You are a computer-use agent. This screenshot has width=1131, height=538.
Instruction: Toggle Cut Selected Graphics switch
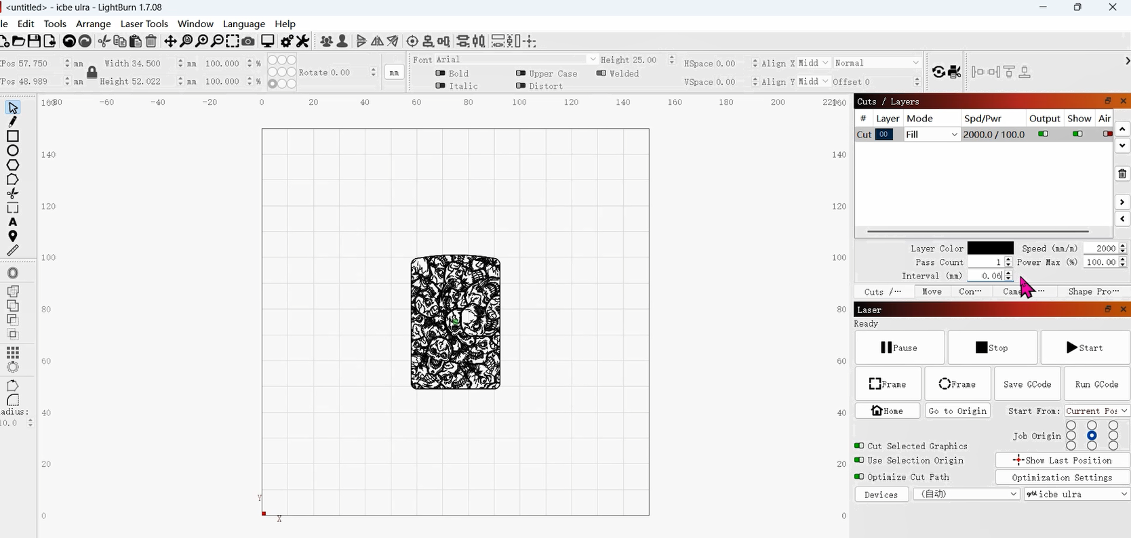pyautogui.click(x=859, y=446)
